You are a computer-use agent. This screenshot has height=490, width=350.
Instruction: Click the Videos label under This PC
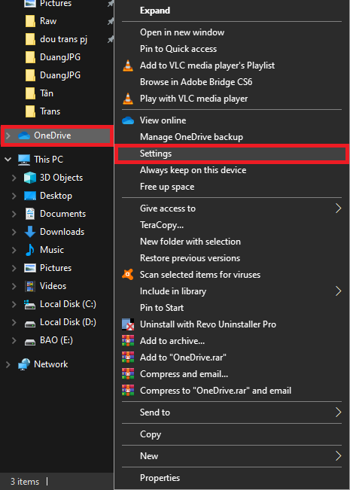[53, 286]
